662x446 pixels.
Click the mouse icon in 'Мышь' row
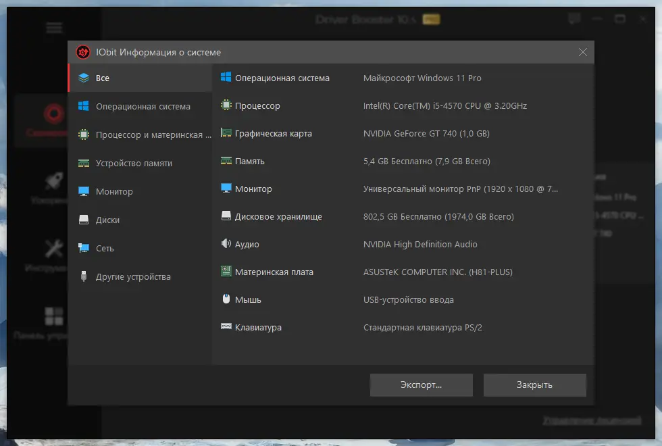(x=226, y=299)
